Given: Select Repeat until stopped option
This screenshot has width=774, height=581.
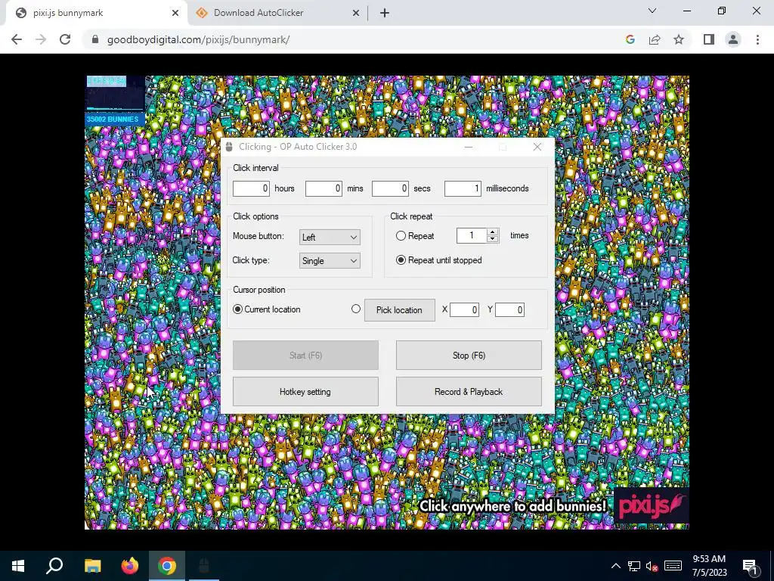Looking at the screenshot, I should pyautogui.click(x=401, y=260).
